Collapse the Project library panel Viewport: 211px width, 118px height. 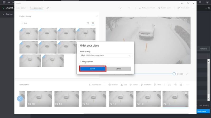[x=97, y=16]
